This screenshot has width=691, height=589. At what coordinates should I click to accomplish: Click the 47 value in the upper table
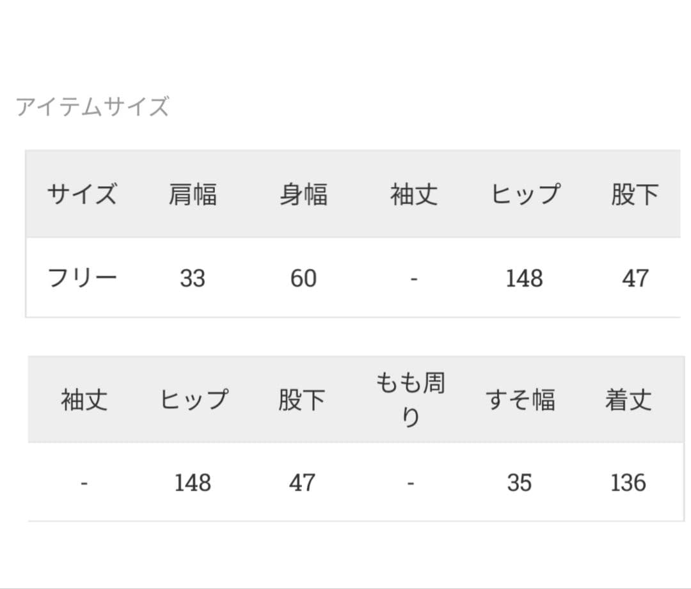coord(635,278)
